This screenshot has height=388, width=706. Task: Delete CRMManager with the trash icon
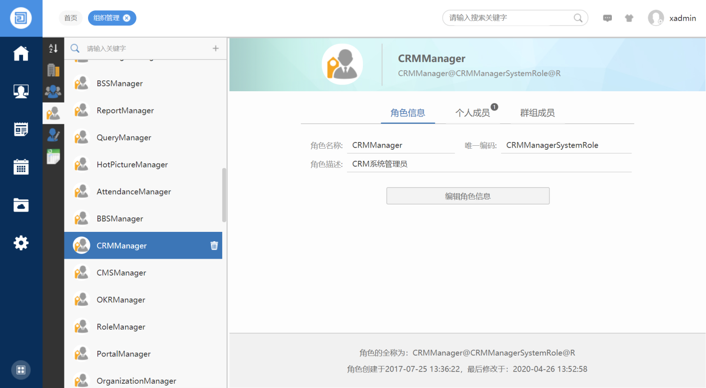214,245
